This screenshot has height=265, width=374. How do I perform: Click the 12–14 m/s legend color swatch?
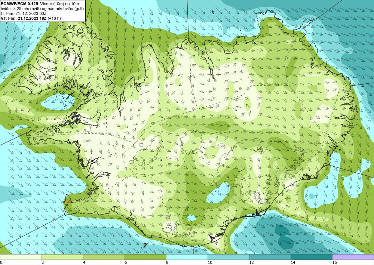click(x=270, y=257)
